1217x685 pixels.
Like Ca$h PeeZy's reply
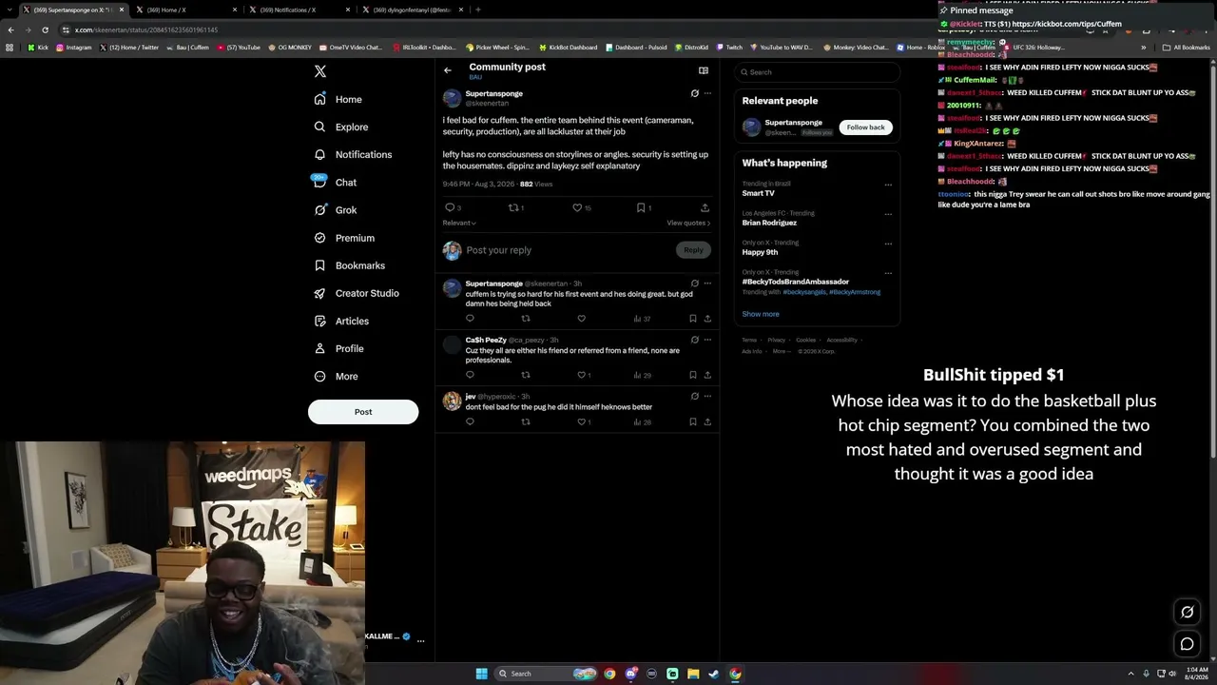pos(583,375)
